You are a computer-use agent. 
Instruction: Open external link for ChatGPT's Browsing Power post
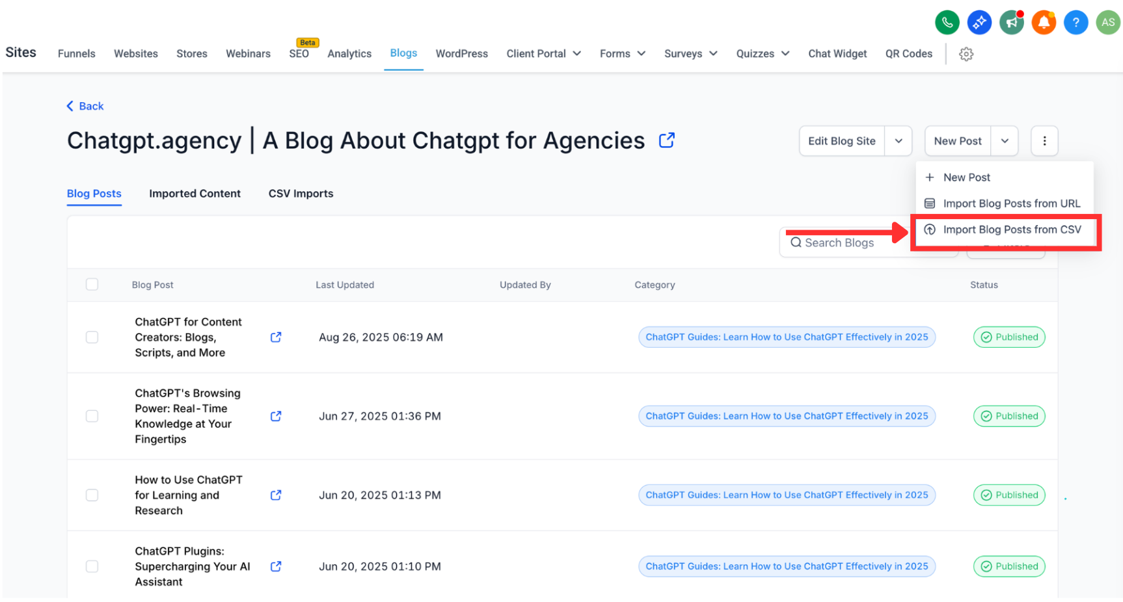(x=276, y=416)
